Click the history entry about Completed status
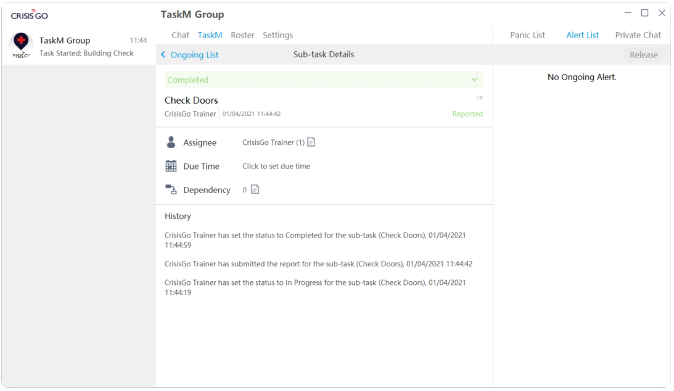Viewport: 674px width, 391px height. tap(315, 240)
